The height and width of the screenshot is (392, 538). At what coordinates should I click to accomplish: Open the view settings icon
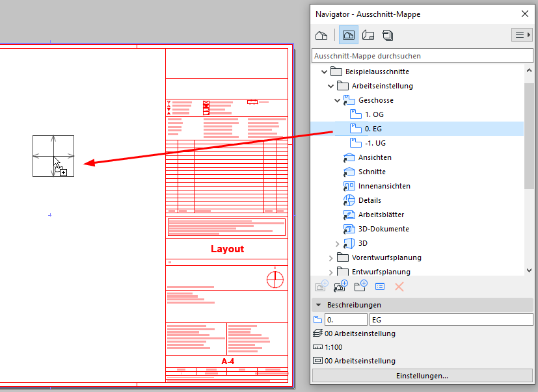click(x=380, y=287)
